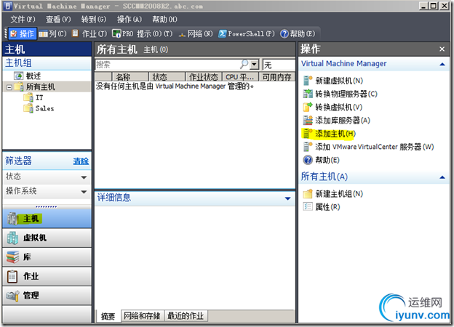Image resolution: width=454 pixels, height=327 pixels.
Task: Collapse the 所有主机(A) actions section
Action: 442,177
